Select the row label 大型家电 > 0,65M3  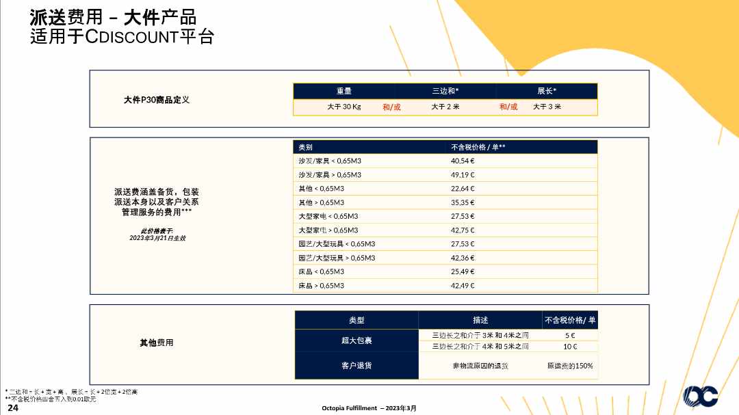328,230
